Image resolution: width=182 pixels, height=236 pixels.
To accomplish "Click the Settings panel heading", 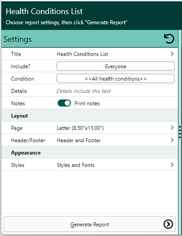I will [18, 39].
